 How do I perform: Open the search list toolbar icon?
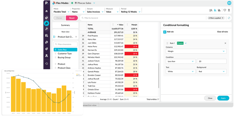pos(211,10)
